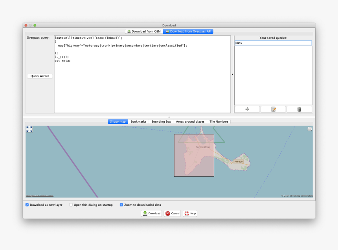Disable Zoom to downloaded data
338x250 pixels.
(x=121, y=205)
